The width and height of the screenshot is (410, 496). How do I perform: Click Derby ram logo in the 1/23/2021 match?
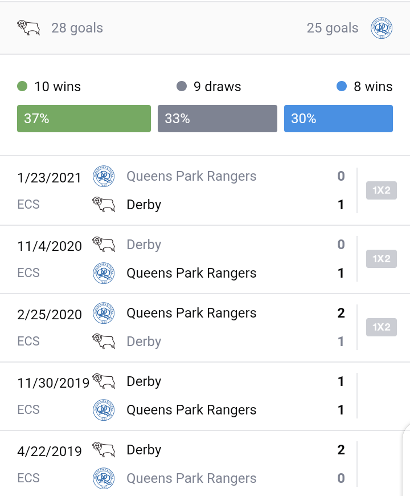(x=104, y=204)
